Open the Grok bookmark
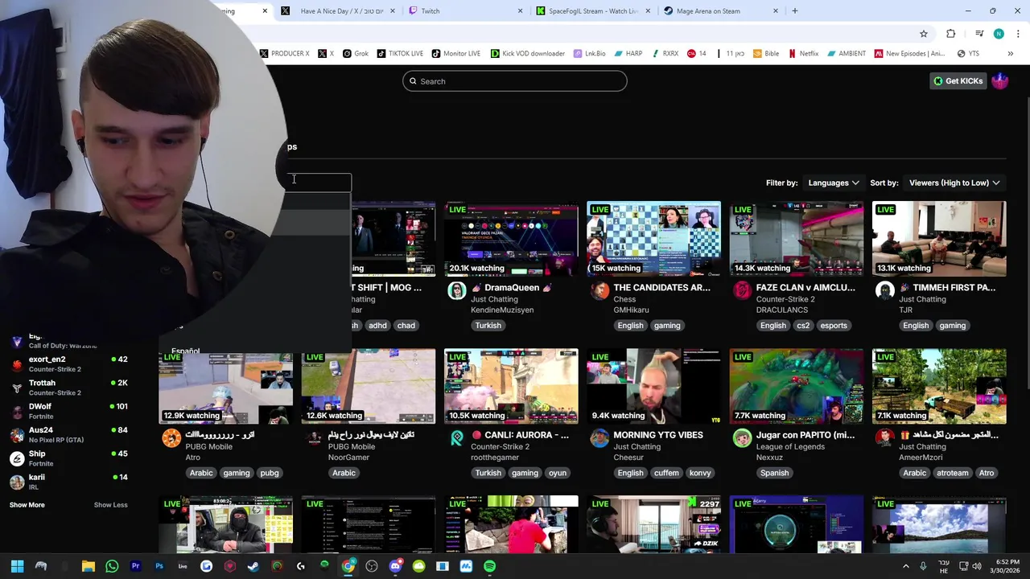Screen dimensions: 1030x579 [x=356, y=54]
